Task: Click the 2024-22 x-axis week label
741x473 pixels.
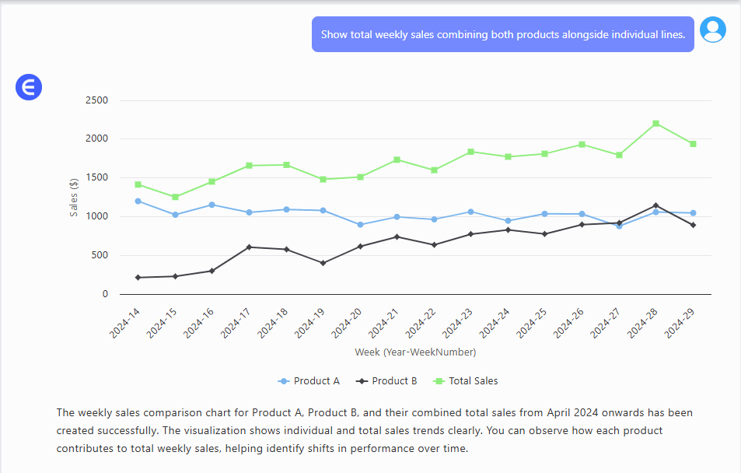Action: 425,321
